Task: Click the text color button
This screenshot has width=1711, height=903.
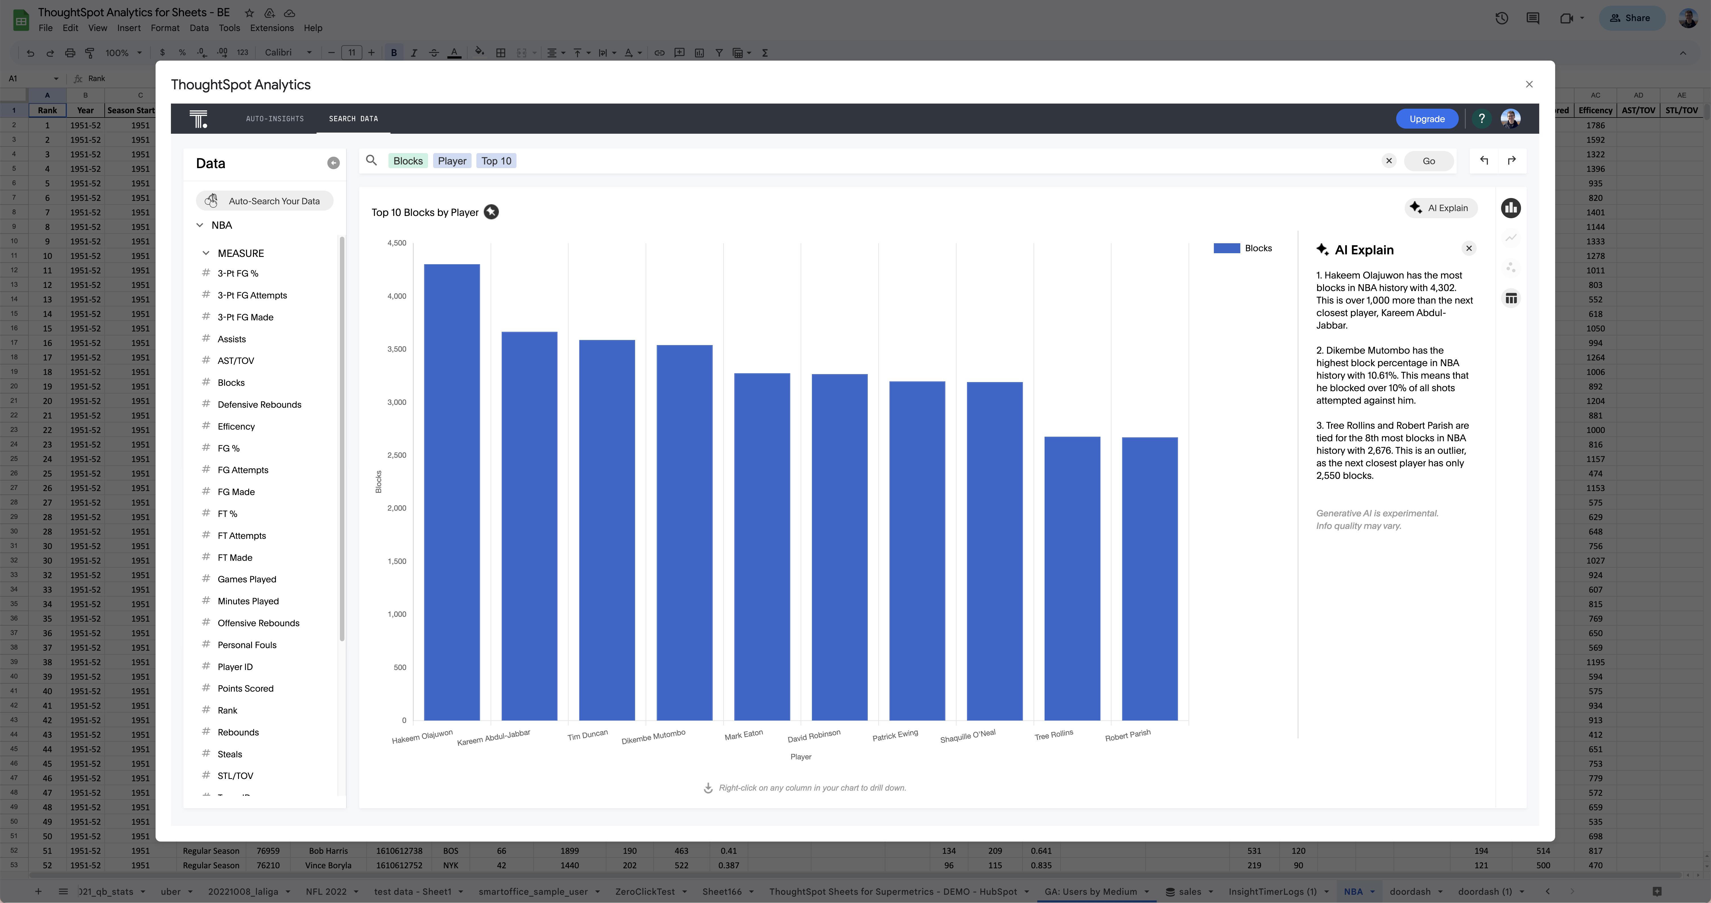Action: 454,53
